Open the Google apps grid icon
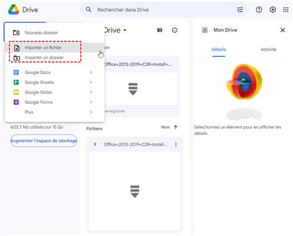 [x=286, y=9]
